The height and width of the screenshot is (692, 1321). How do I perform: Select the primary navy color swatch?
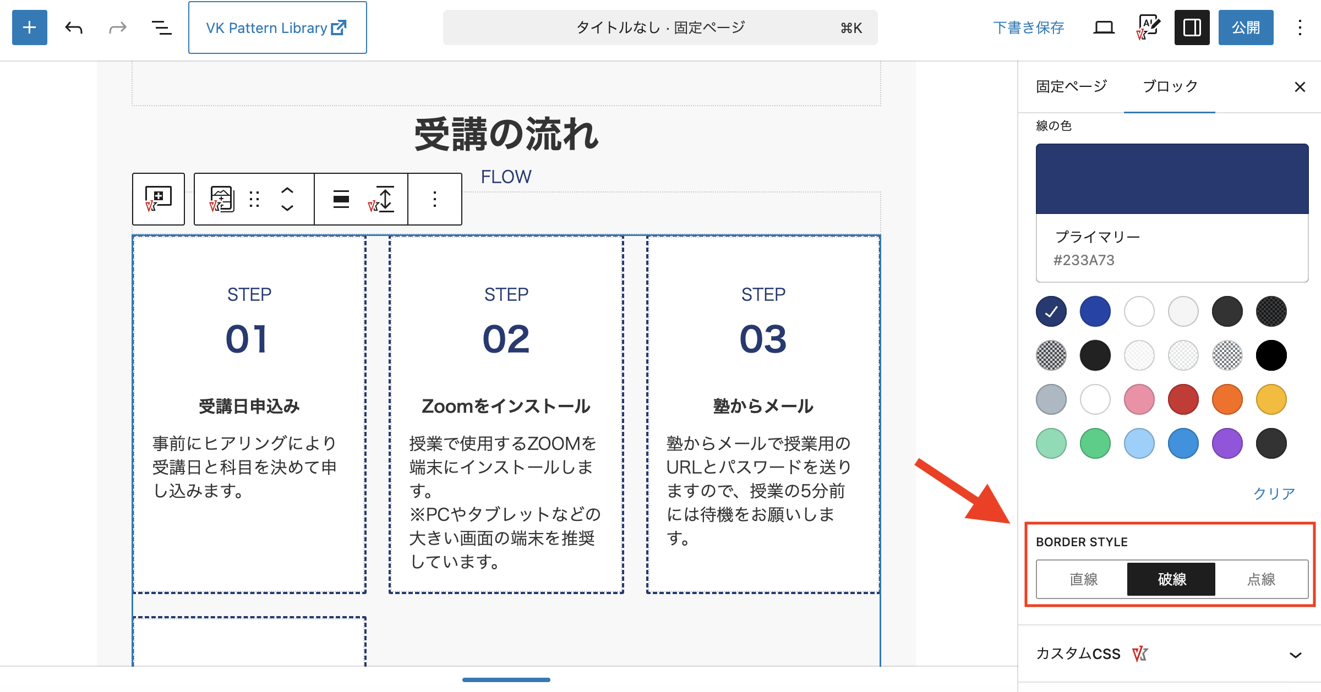(1051, 311)
